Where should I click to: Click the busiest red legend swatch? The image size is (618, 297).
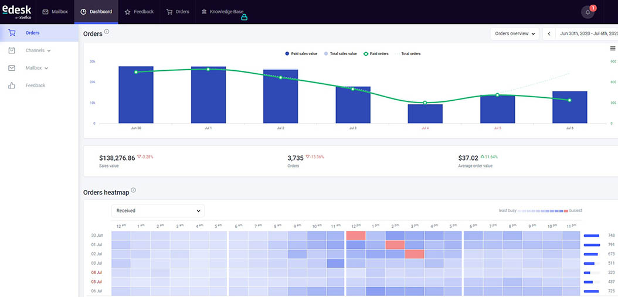[566, 211]
